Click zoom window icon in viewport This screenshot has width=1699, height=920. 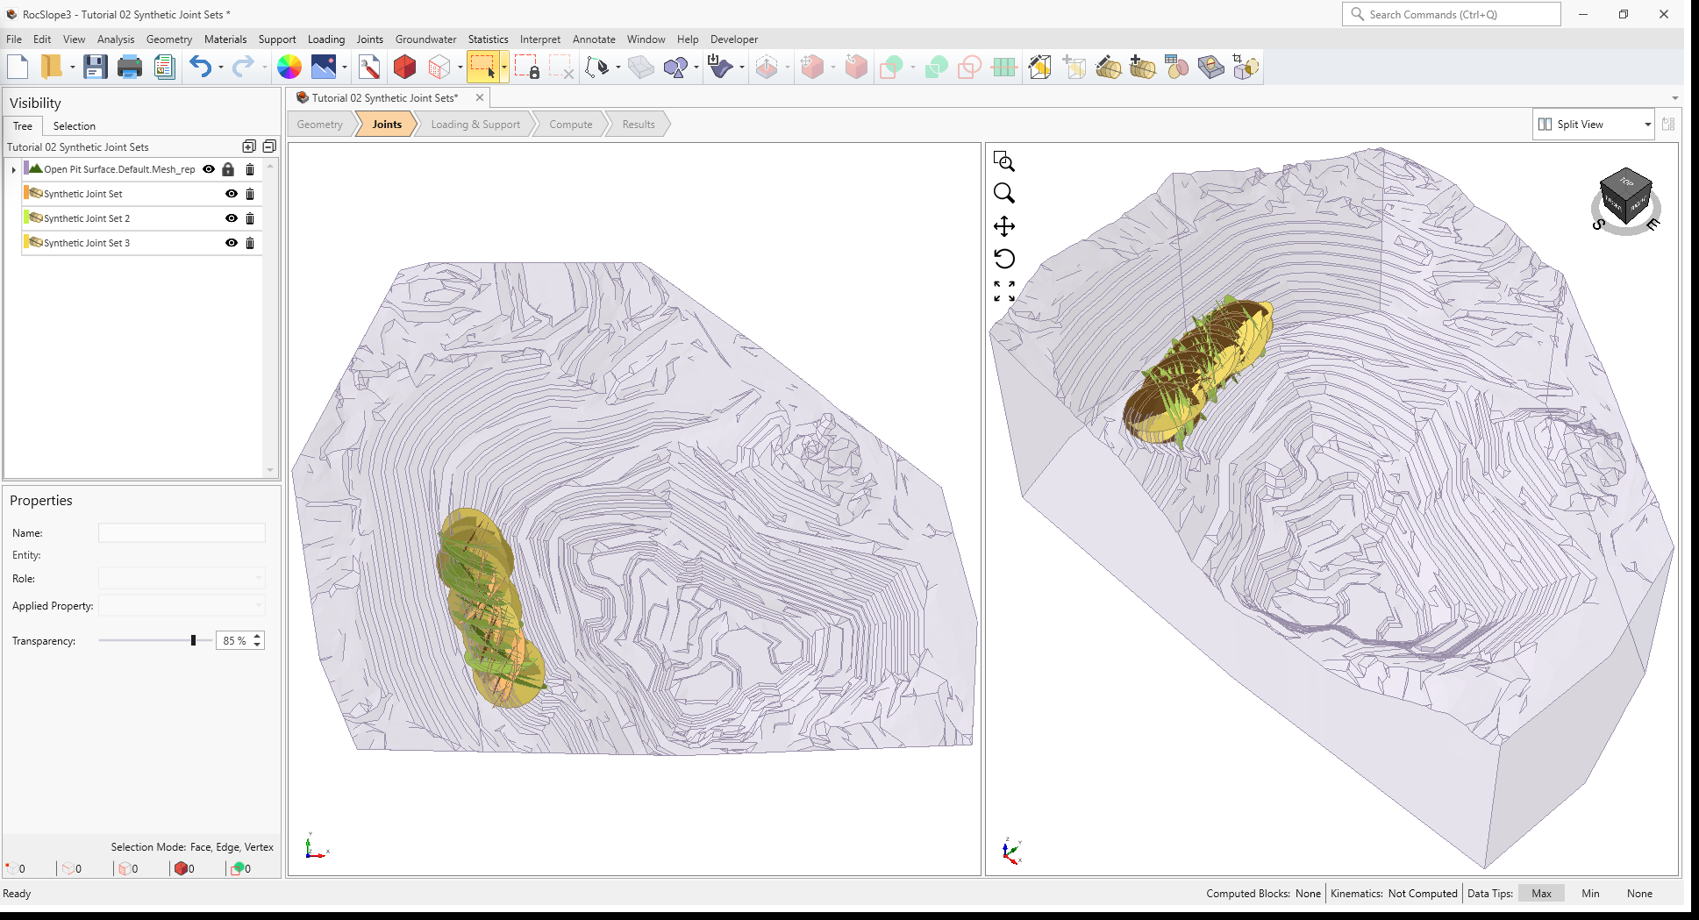pos(1004,161)
